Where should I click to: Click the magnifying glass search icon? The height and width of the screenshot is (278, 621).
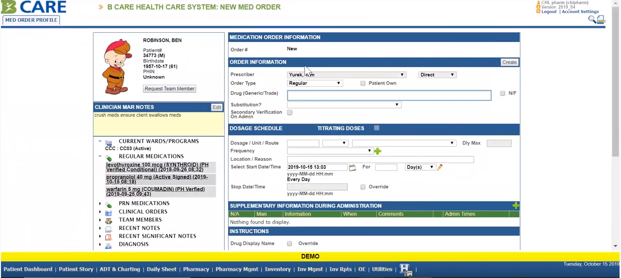[x=592, y=19]
